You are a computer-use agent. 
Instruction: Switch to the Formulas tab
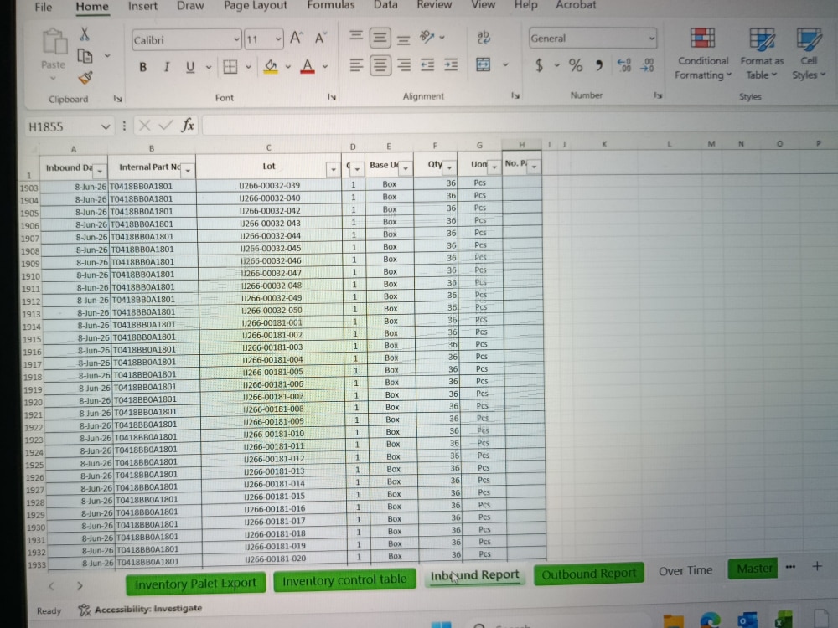[331, 5]
